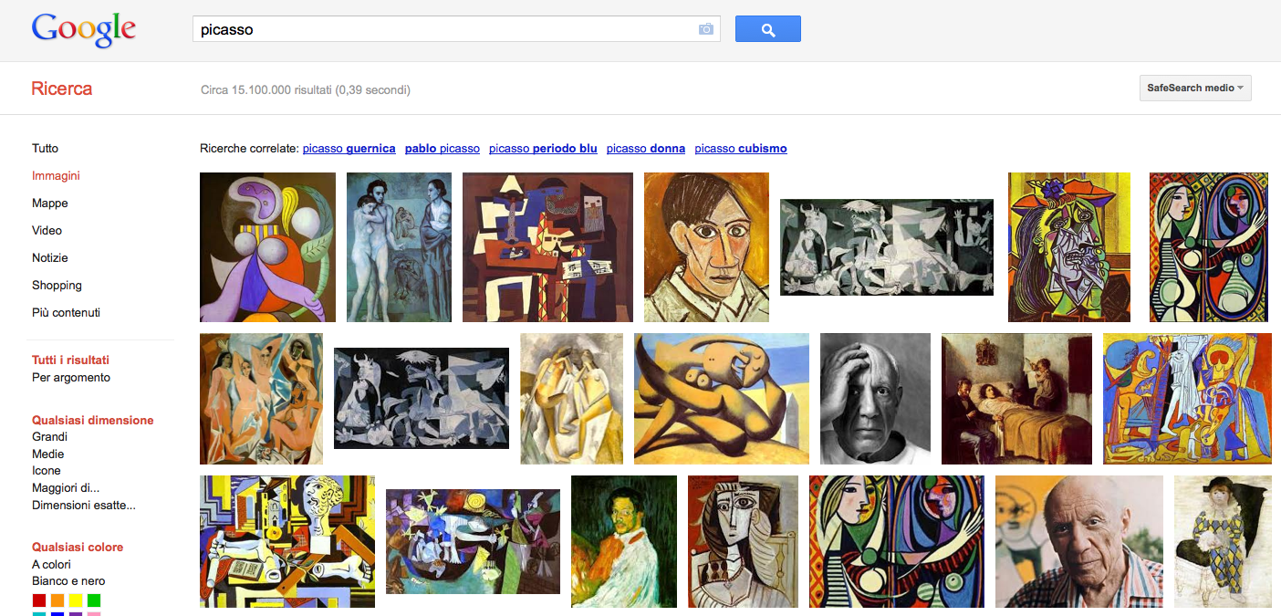1281x616 pixels.
Task: Filter images Bianco e nero
Action: coord(68,580)
